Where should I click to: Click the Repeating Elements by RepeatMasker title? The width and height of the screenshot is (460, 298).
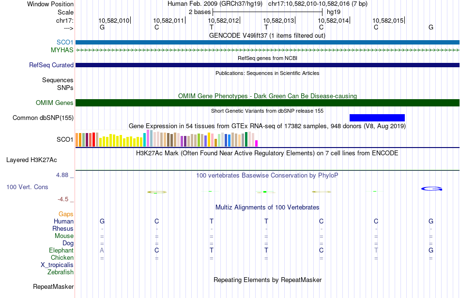tap(267, 280)
